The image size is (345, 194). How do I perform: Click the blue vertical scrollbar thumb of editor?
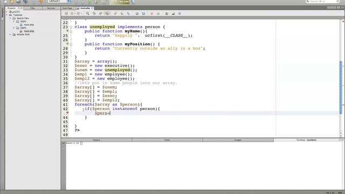point(341,87)
